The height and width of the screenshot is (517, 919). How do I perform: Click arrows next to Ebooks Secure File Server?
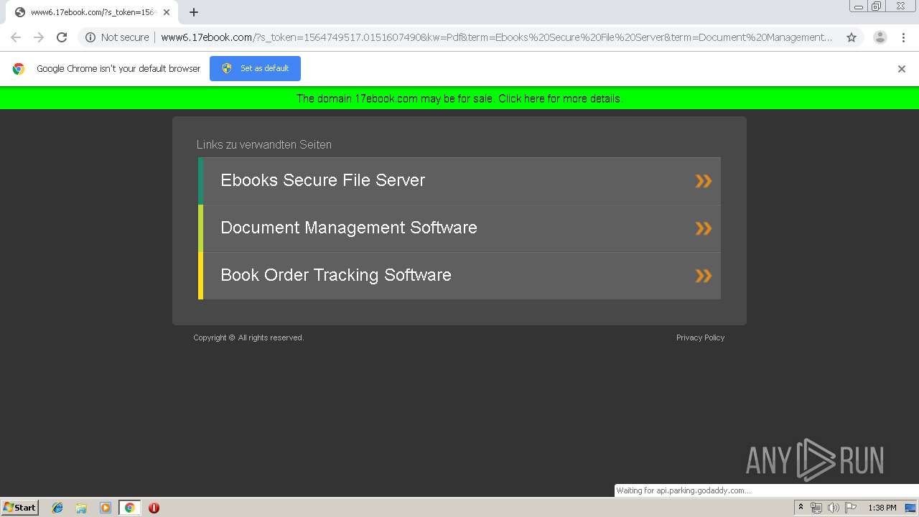(x=704, y=181)
